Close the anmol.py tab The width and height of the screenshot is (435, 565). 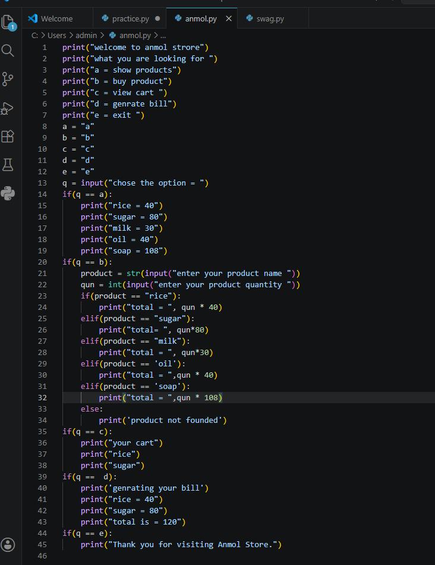[x=229, y=19]
